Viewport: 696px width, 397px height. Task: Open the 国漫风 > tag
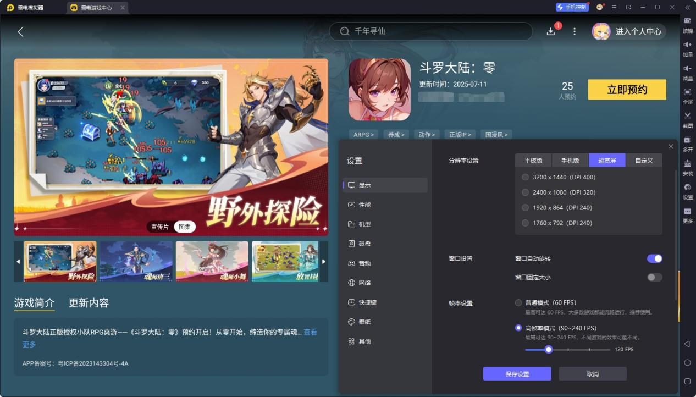tap(496, 134)
